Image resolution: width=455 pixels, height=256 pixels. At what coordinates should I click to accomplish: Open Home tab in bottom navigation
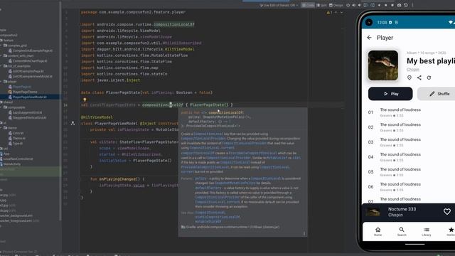(378, 232)
